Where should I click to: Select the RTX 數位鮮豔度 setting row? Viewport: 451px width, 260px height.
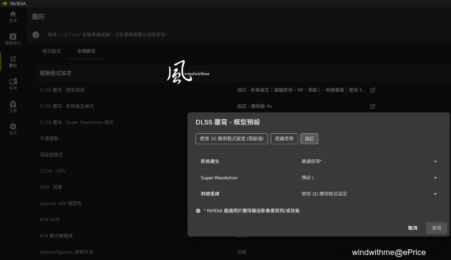click(x=56, y=236)
